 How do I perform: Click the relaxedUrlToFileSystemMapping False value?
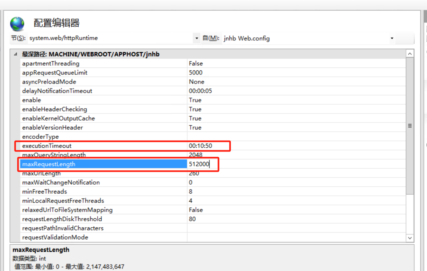pos(196,210)
